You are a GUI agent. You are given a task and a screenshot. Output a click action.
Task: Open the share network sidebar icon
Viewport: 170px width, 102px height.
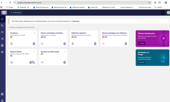tap(2, 39)
